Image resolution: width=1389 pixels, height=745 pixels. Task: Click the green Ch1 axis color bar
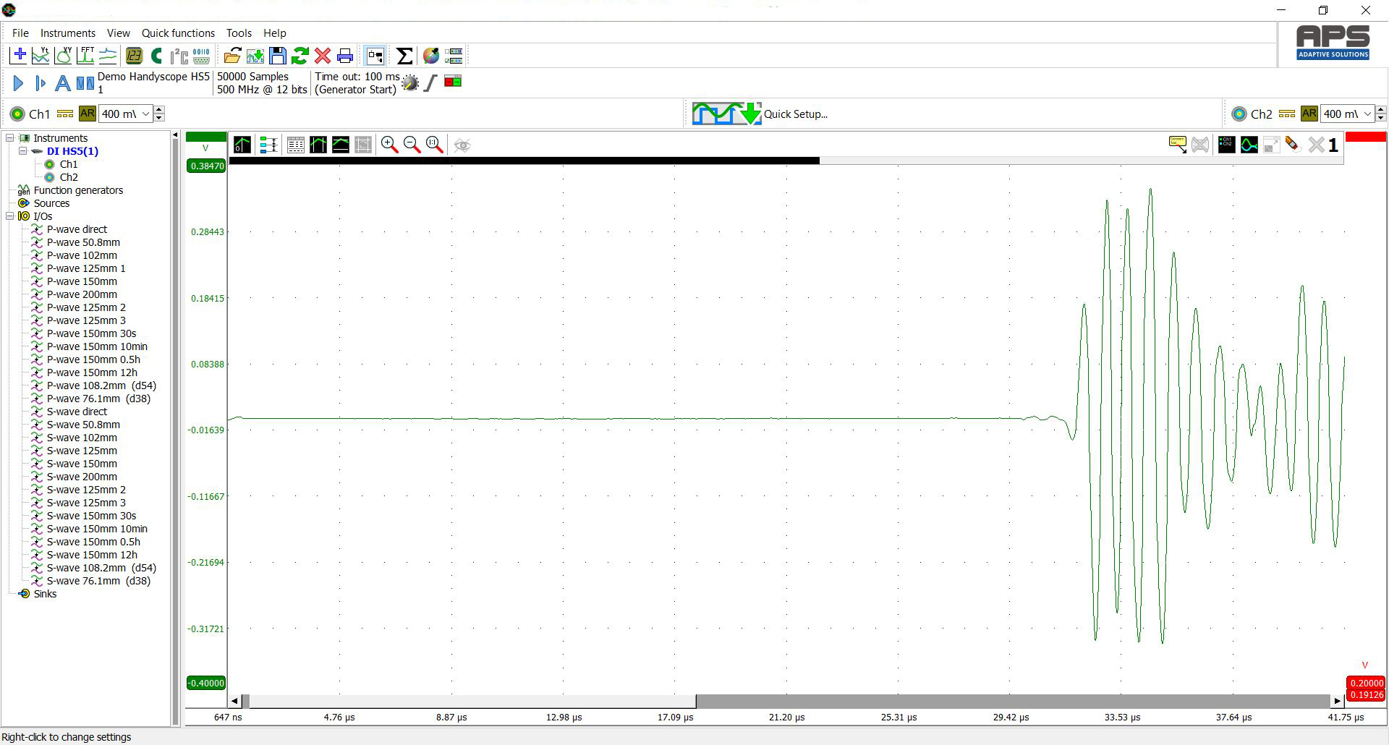pyautogui.click(x=206, y=137)
